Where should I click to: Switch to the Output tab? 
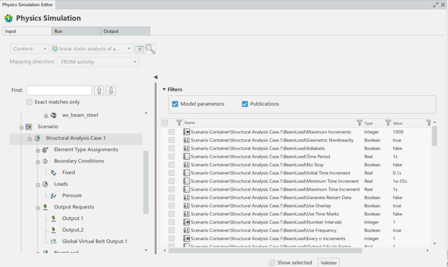(x=125, y=31)
